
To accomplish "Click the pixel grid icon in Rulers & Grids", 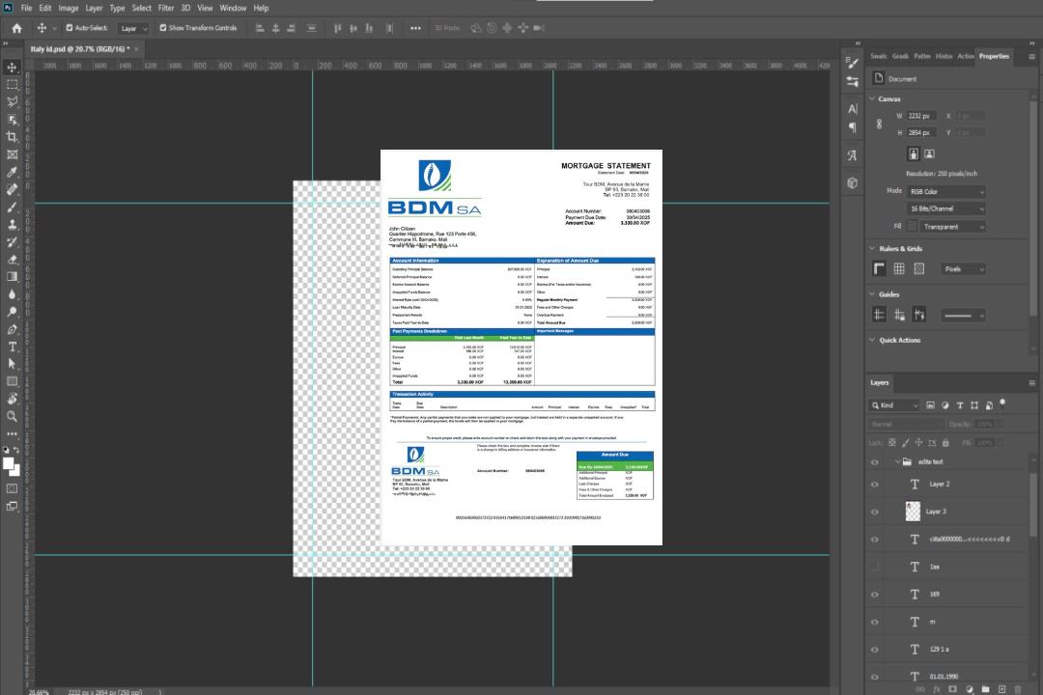I will [x=919, y=269].
